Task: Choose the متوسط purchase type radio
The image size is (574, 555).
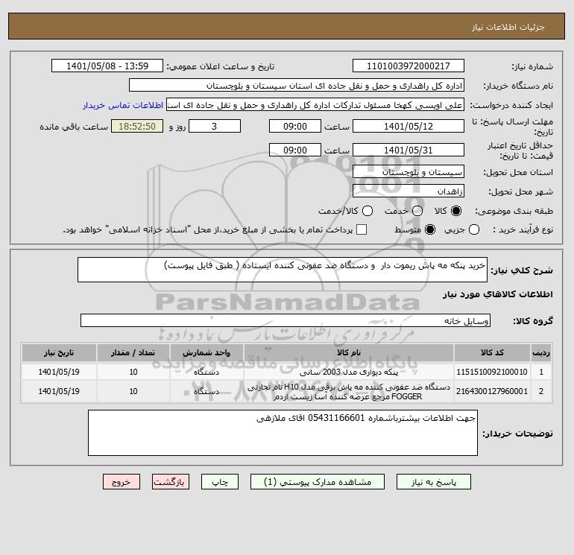Action: 430,229
